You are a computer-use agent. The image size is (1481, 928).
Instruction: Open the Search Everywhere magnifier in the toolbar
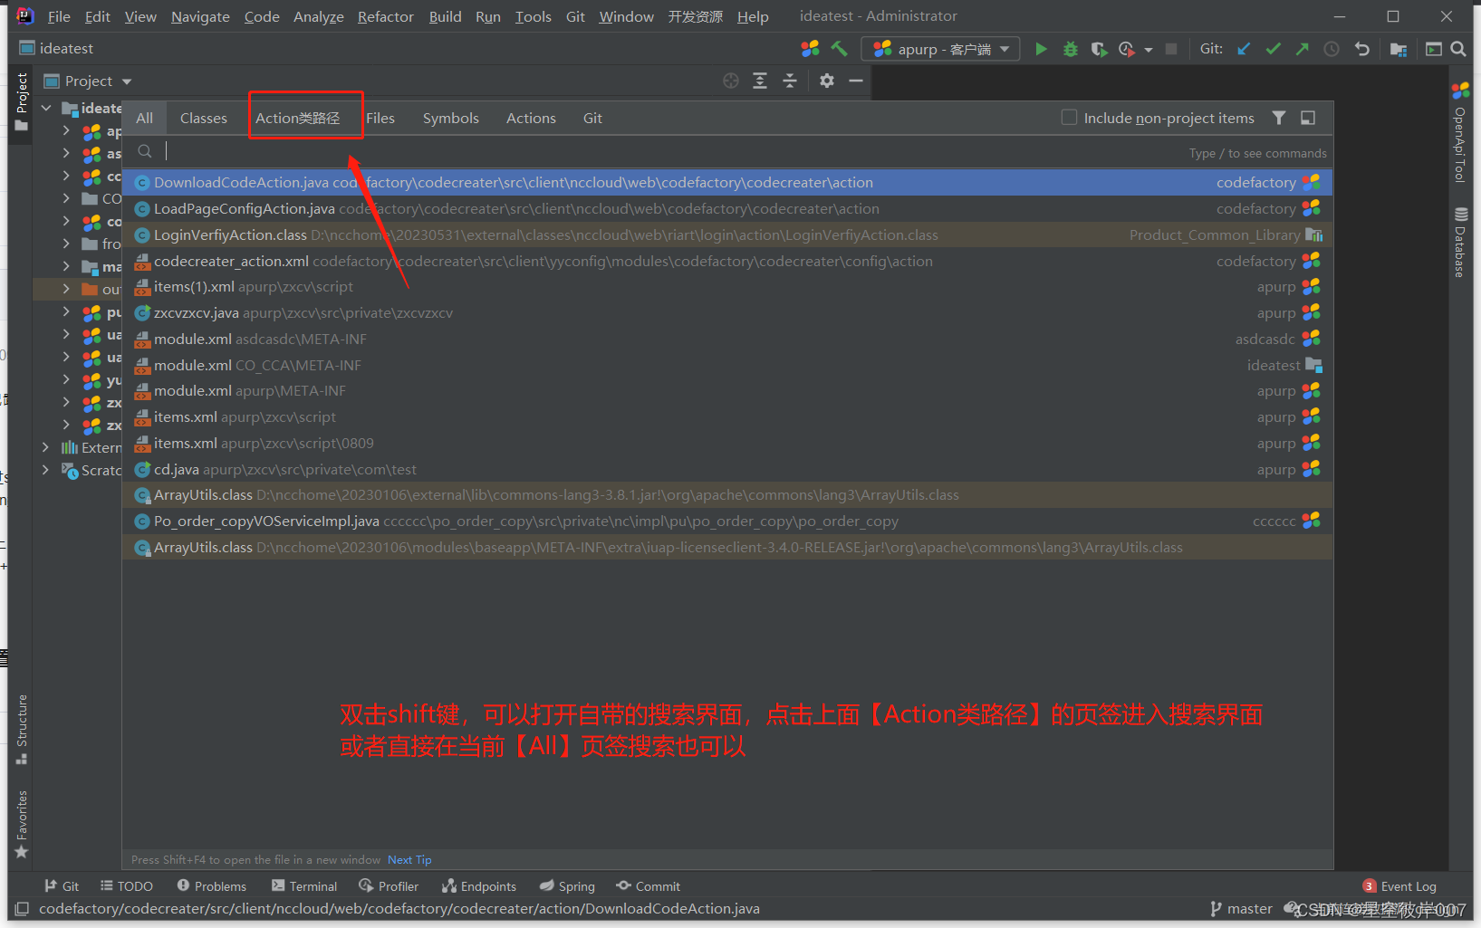[1458, 49]
